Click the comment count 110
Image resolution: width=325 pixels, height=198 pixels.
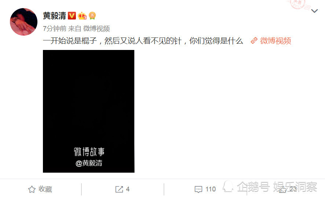tap(211, 189)
